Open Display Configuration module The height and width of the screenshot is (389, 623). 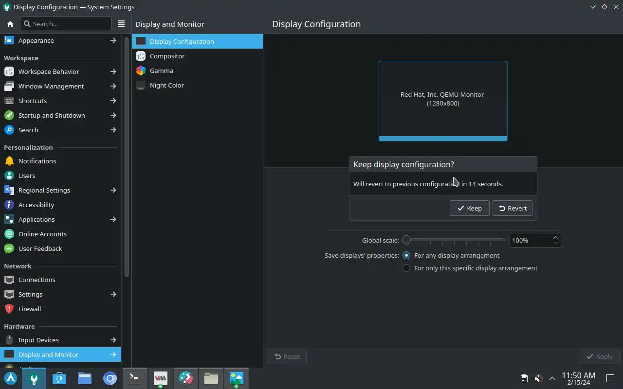197,41
